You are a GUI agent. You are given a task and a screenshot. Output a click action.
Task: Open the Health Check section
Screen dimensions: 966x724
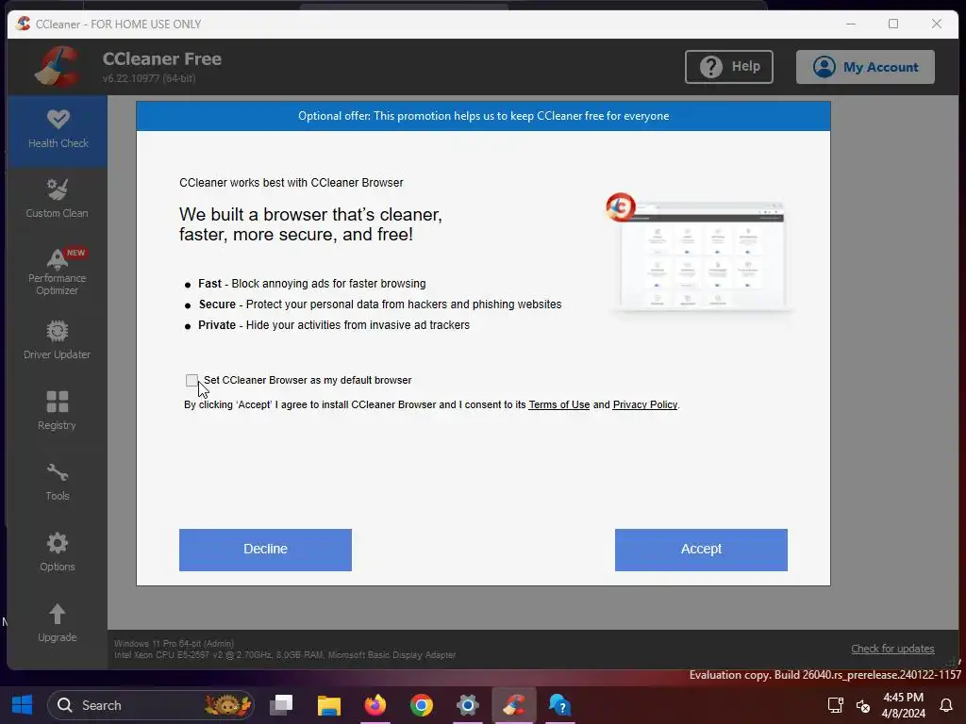[58, 130]
